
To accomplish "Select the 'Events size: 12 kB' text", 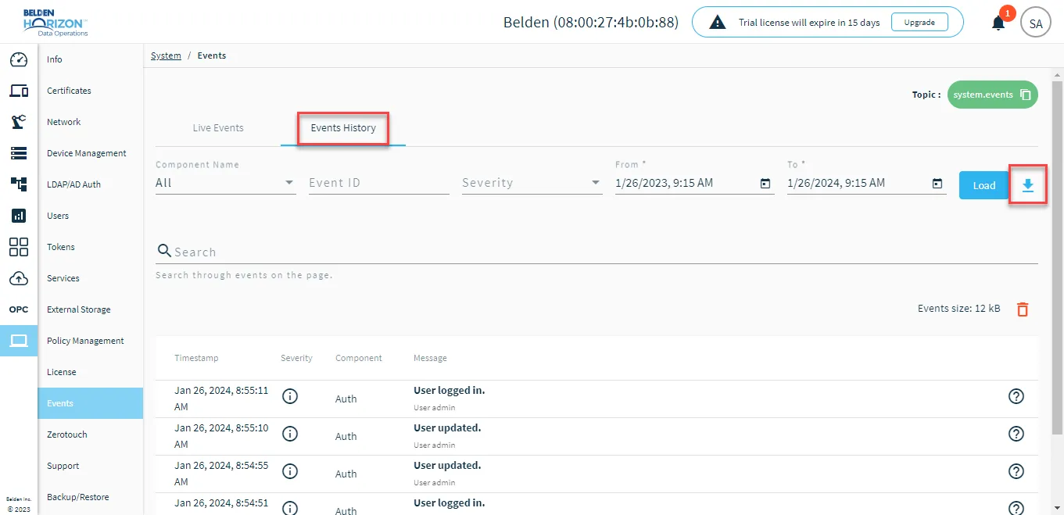I will coord(958,309).
